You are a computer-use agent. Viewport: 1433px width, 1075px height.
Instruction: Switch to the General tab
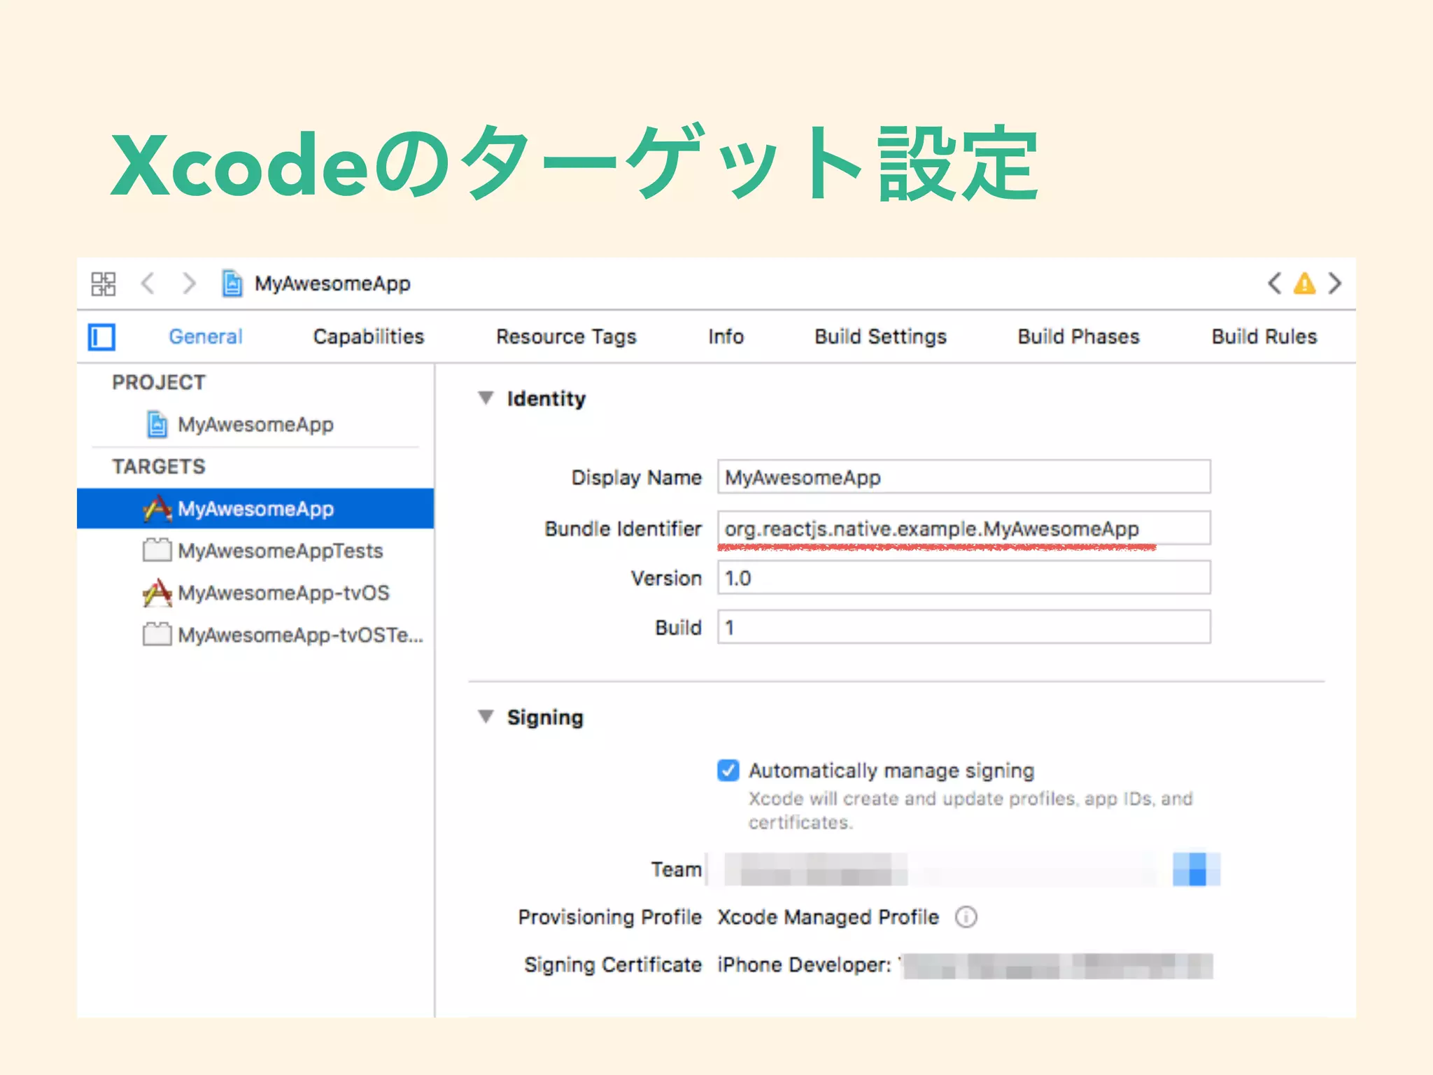pyautogui.click(x=206, y=337)
